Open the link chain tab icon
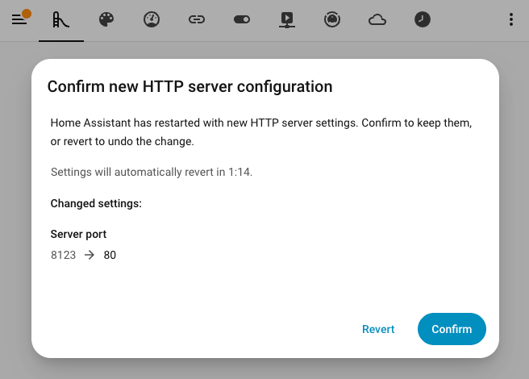The height and width of the screenshot is (379, 529). (197, 19)
